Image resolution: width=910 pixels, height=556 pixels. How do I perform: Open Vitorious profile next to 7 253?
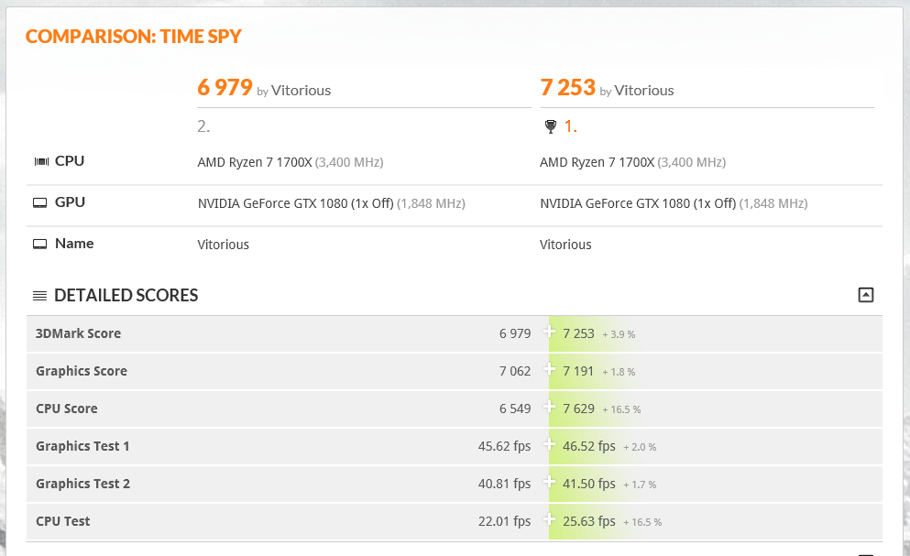click(x=643, y=91)
